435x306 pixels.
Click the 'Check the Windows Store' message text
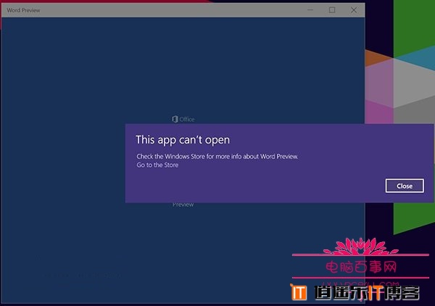tap(217, 157)
